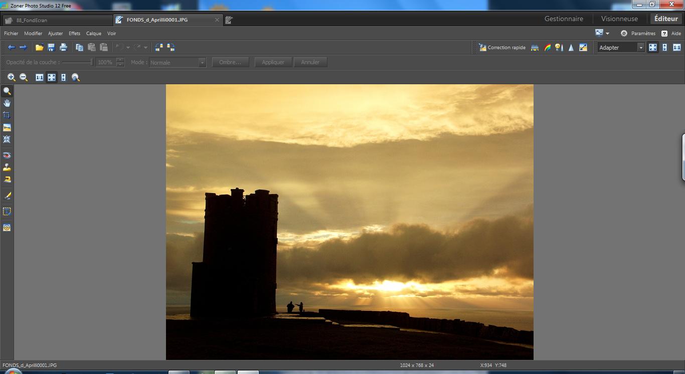Select the Hand pan tool
Viewport: 685px width, 374px height.
pyautogui.click(x=7, y=103)
